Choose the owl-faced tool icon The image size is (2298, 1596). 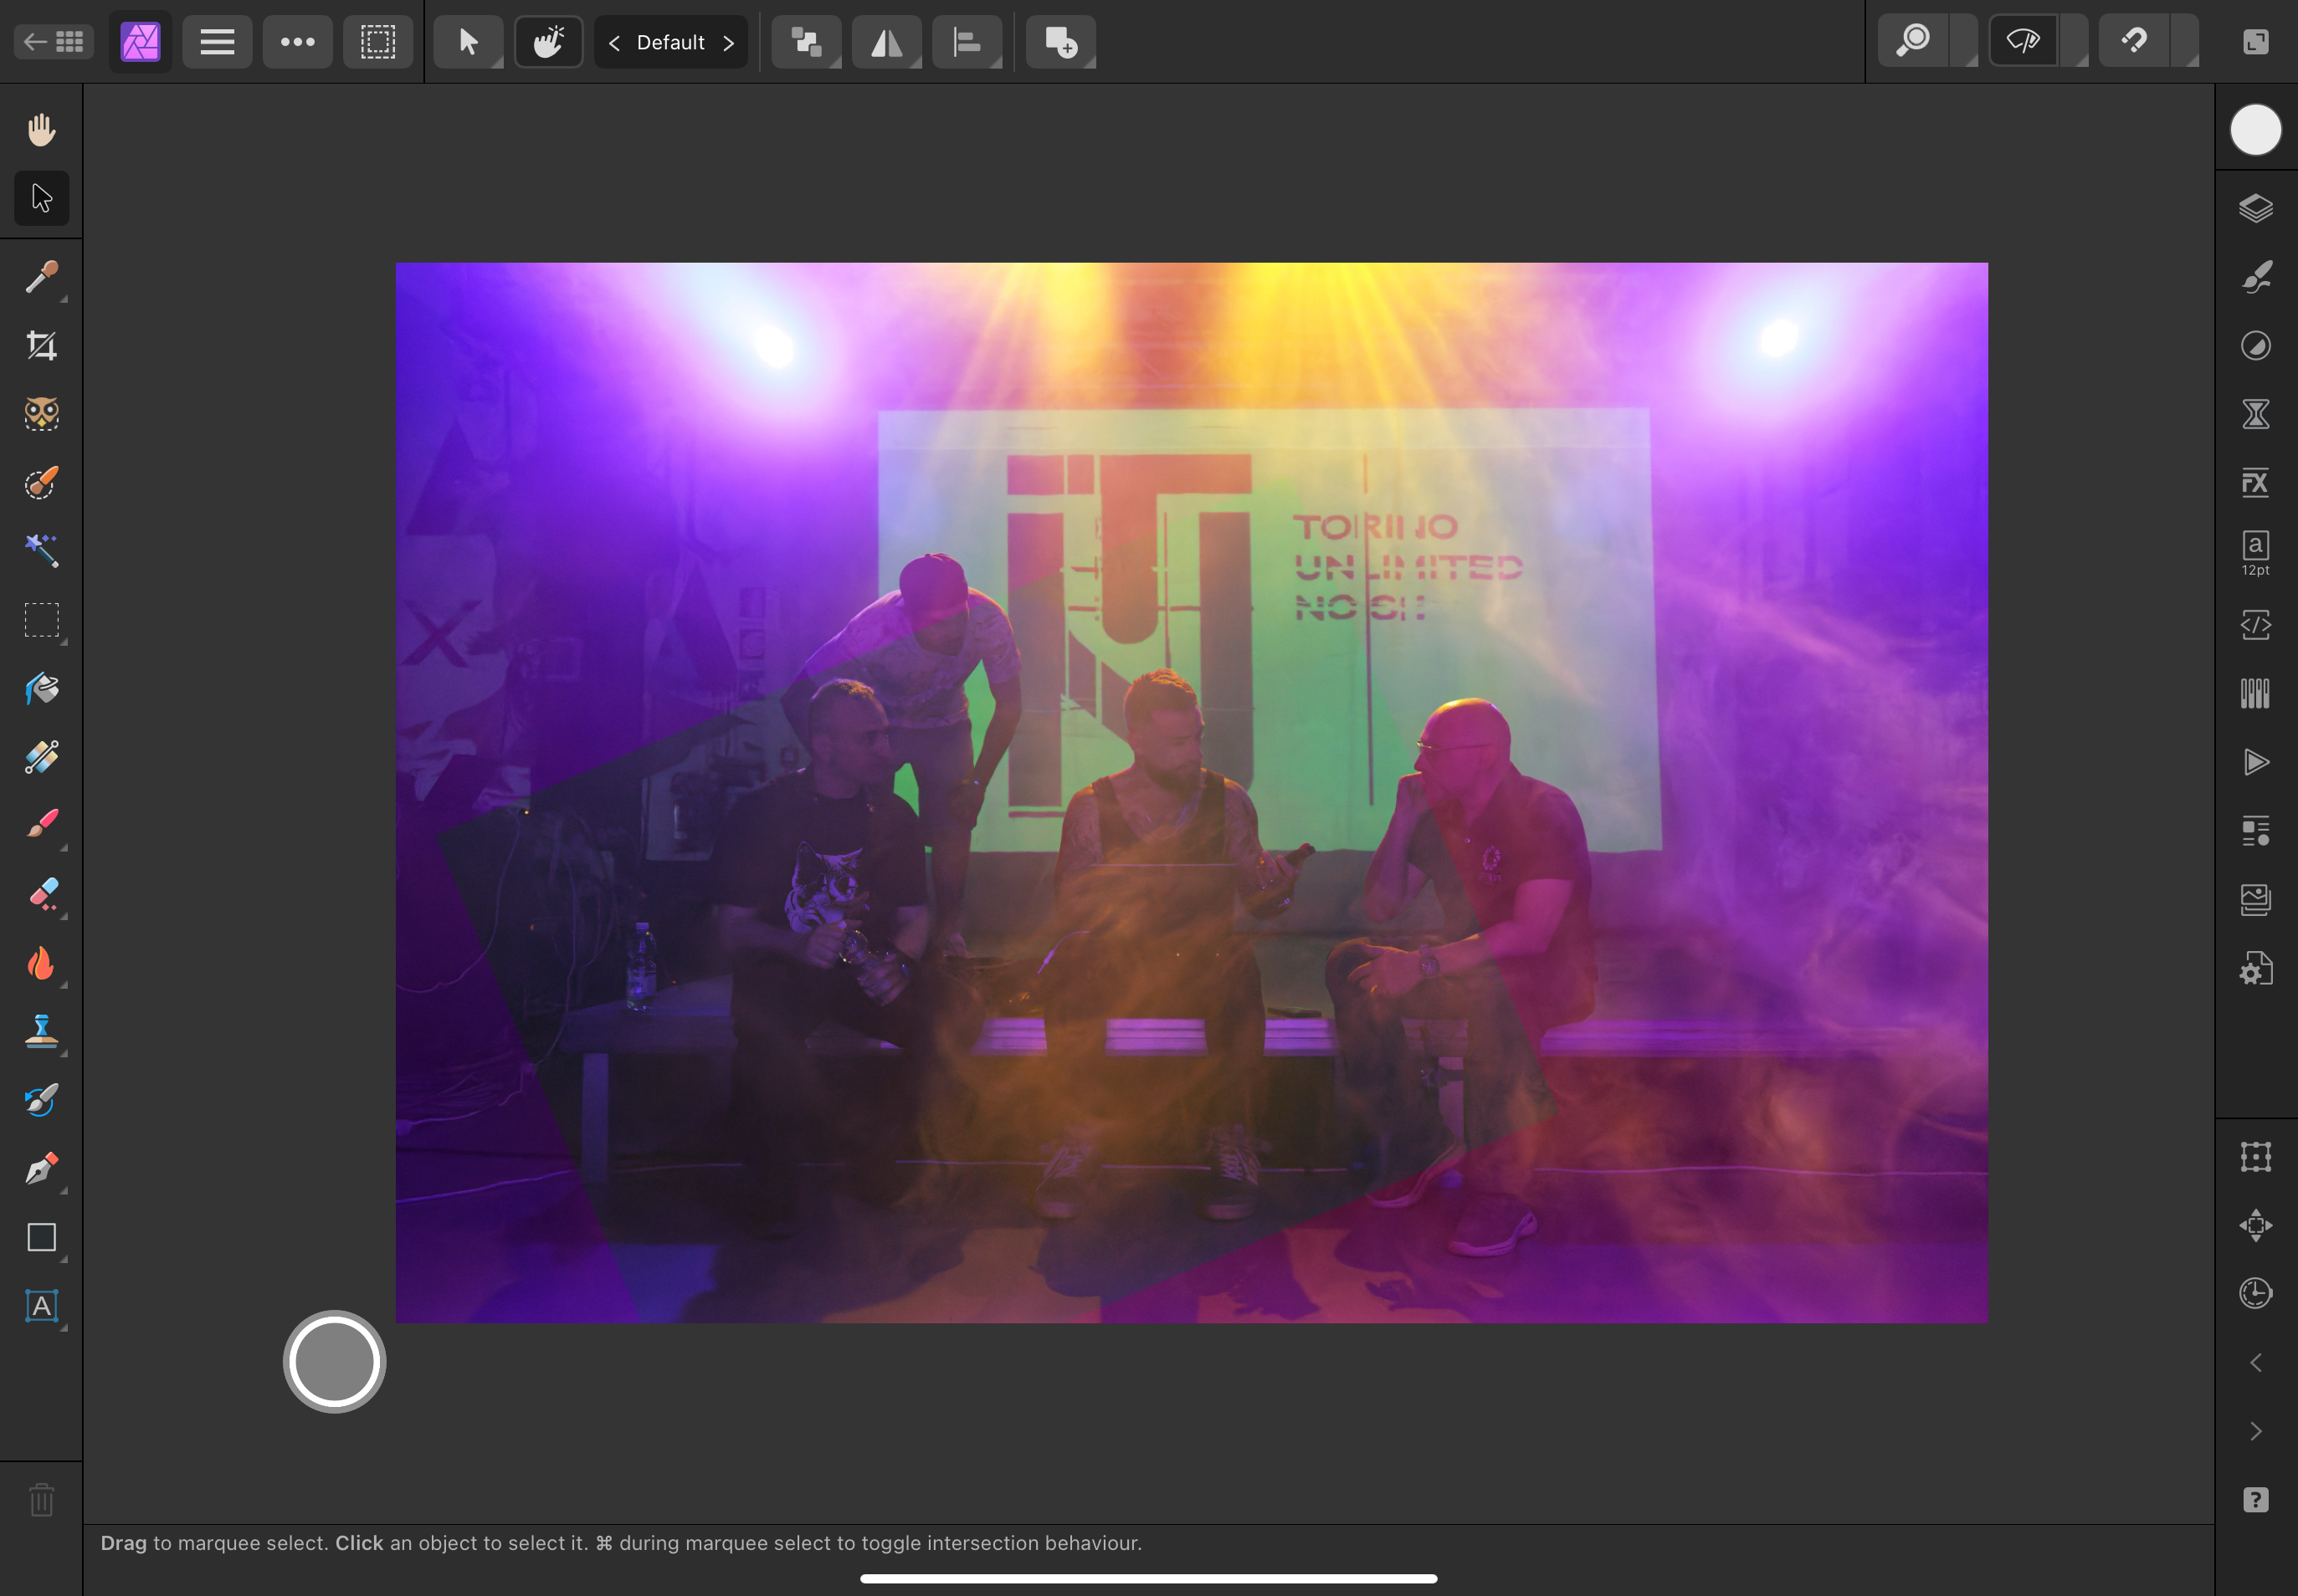(x=41, y=414)
